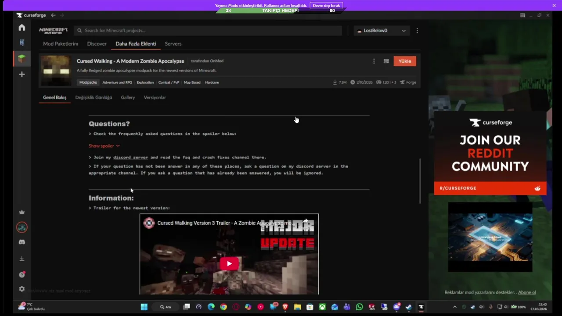Click the Exploration tag
The height and width of the screenshot is (316, 562).
[x=145, y=83]
